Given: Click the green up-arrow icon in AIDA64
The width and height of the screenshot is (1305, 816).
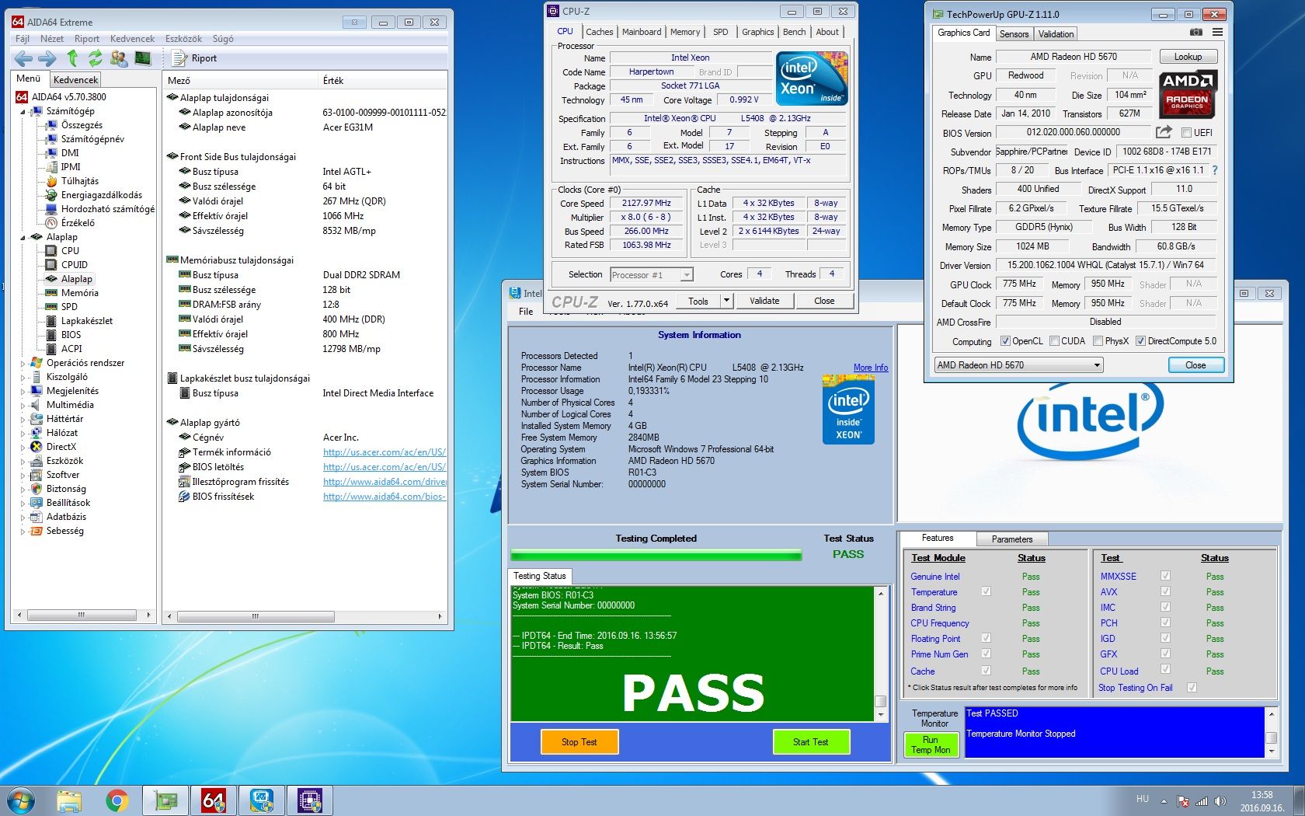Looking at the screenshot, I should click(x=72, y=58).
